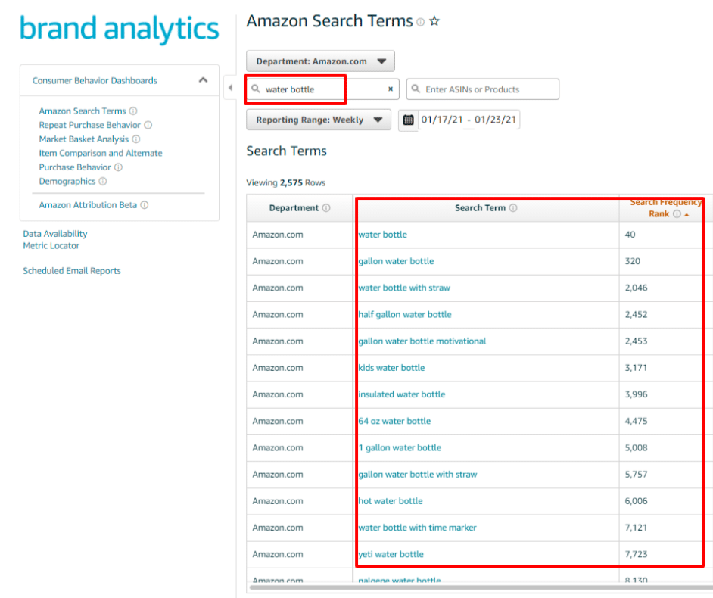Click the Enter ASINs or Products field
This screenshot has height=598, width=713.
point(483,89)
